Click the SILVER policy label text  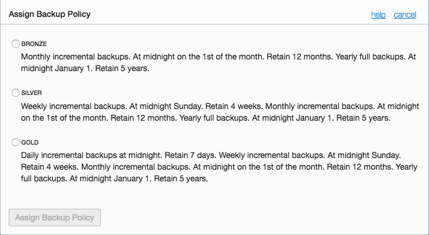[x=31, y=93]
